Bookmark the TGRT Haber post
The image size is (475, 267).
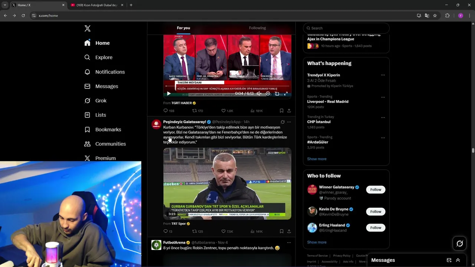[282, 111]
